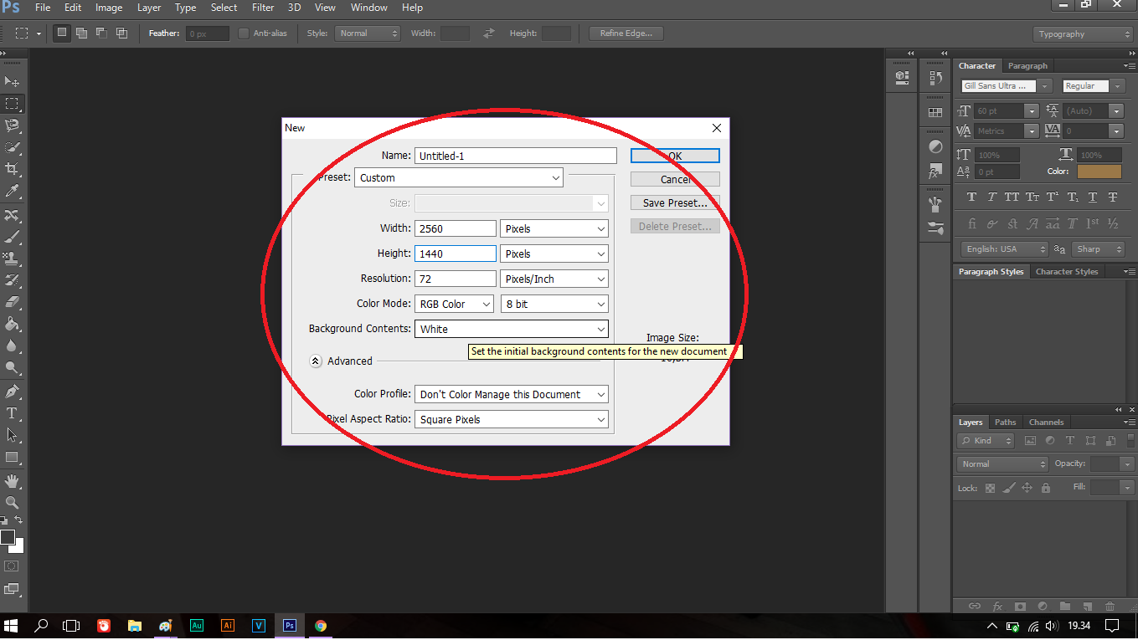Open the Preset dropdown showing Custom

tap(459, 177)
